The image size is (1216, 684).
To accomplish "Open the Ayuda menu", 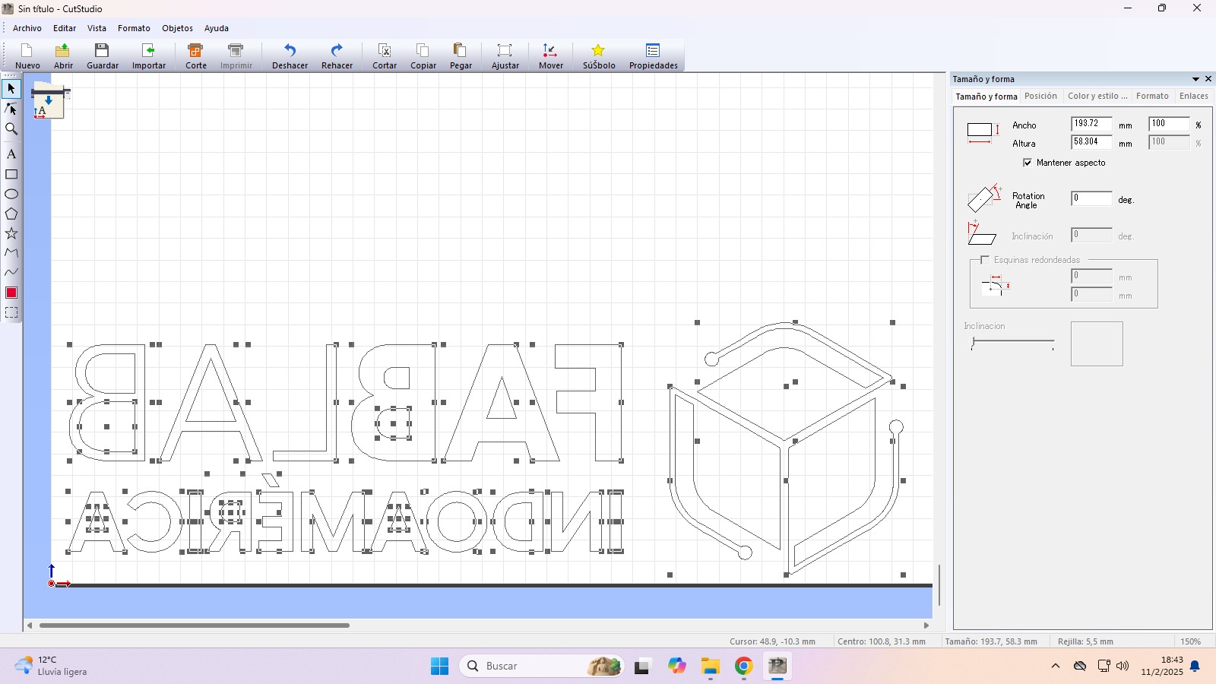I will (x=217, y=28).
